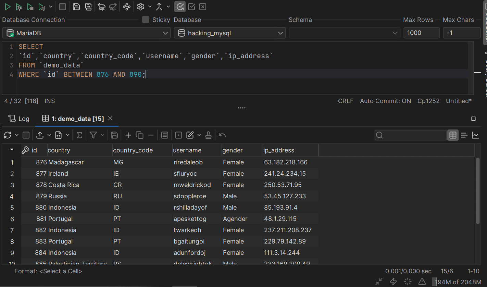Add a new row with the plus icon
This screenshot has height=287, width=487.
(128, 135)
